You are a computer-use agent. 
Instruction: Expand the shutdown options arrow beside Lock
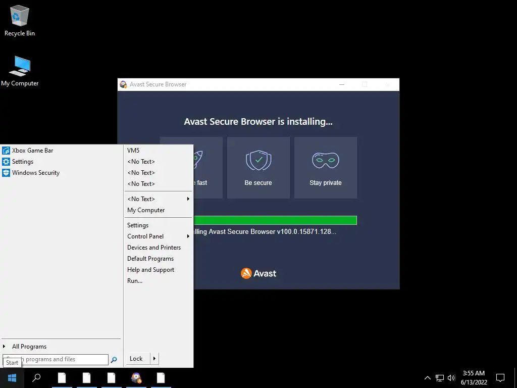[154, 359]
